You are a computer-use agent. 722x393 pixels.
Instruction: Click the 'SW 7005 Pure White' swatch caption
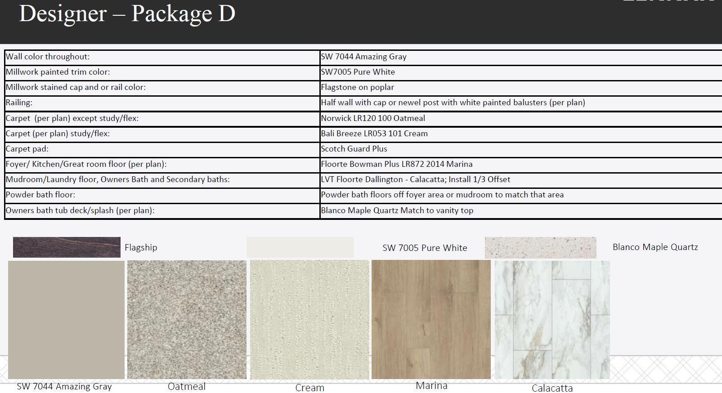pos(425,248)
